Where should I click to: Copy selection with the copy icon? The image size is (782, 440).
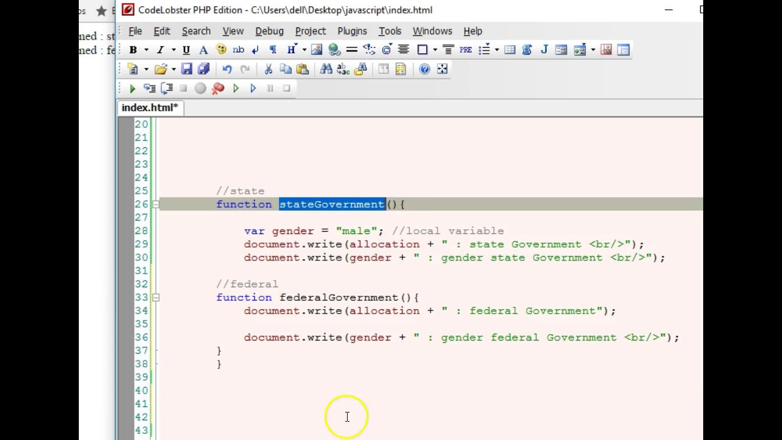285,69
